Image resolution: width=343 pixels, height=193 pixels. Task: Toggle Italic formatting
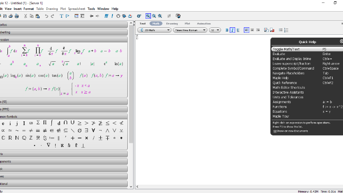click(232, 30)
